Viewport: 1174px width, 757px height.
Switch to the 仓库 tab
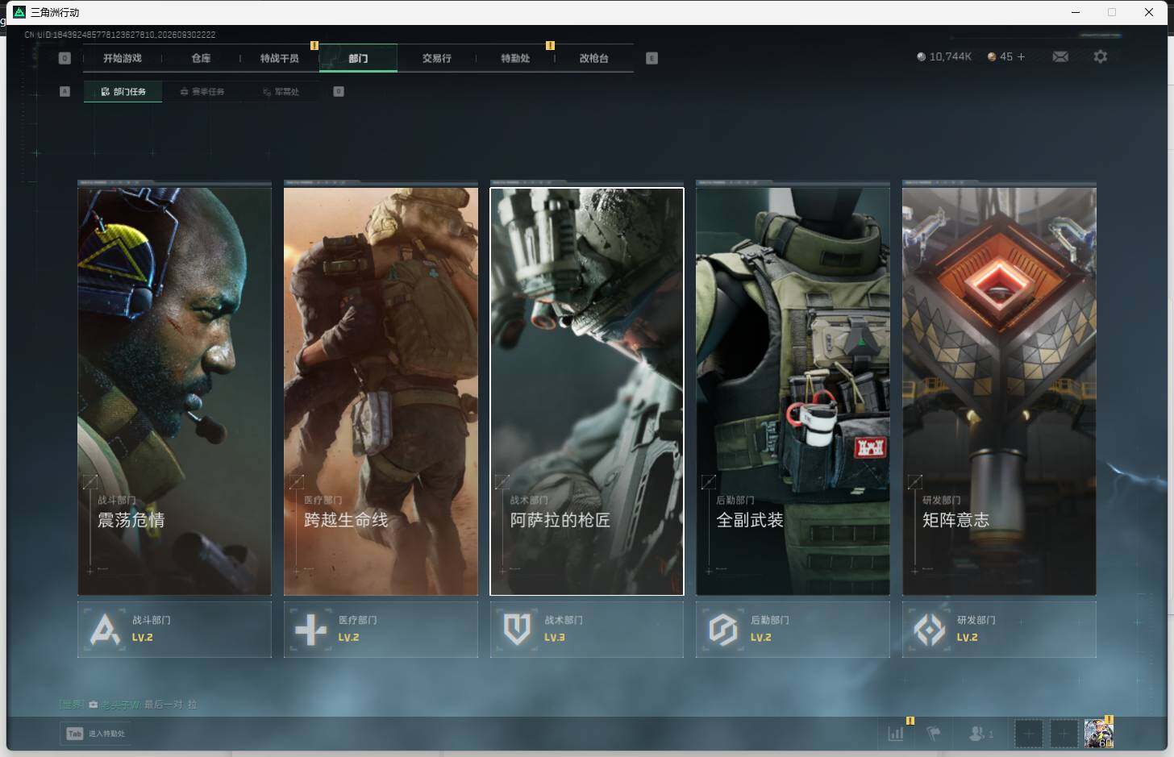pyautogui.click(x=201, y=58)
